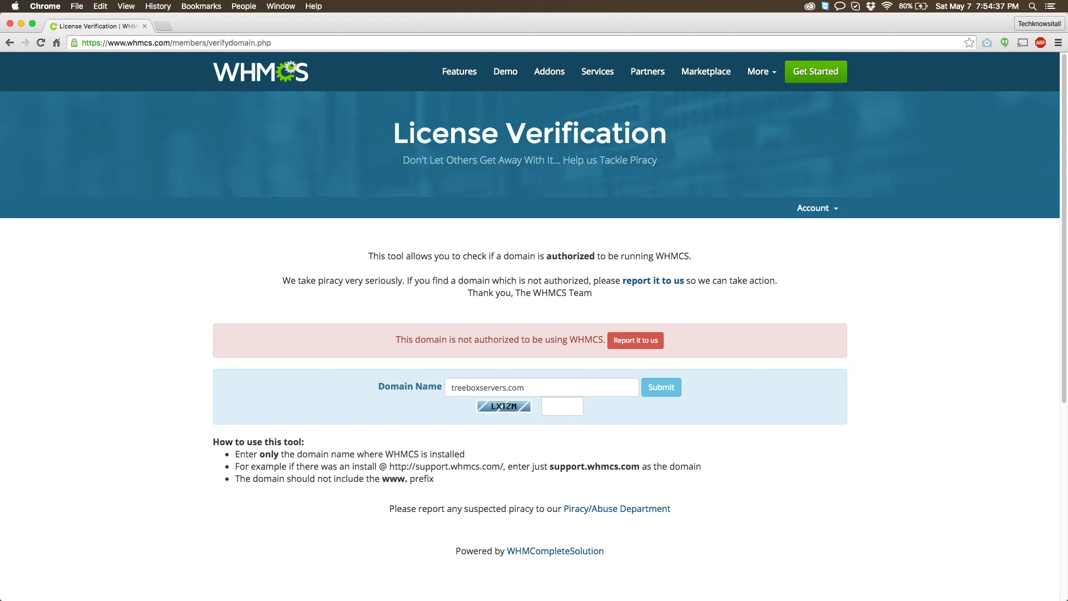Open the Apple menu
This screenshot has height=601, width=1068.
point(15,6)
